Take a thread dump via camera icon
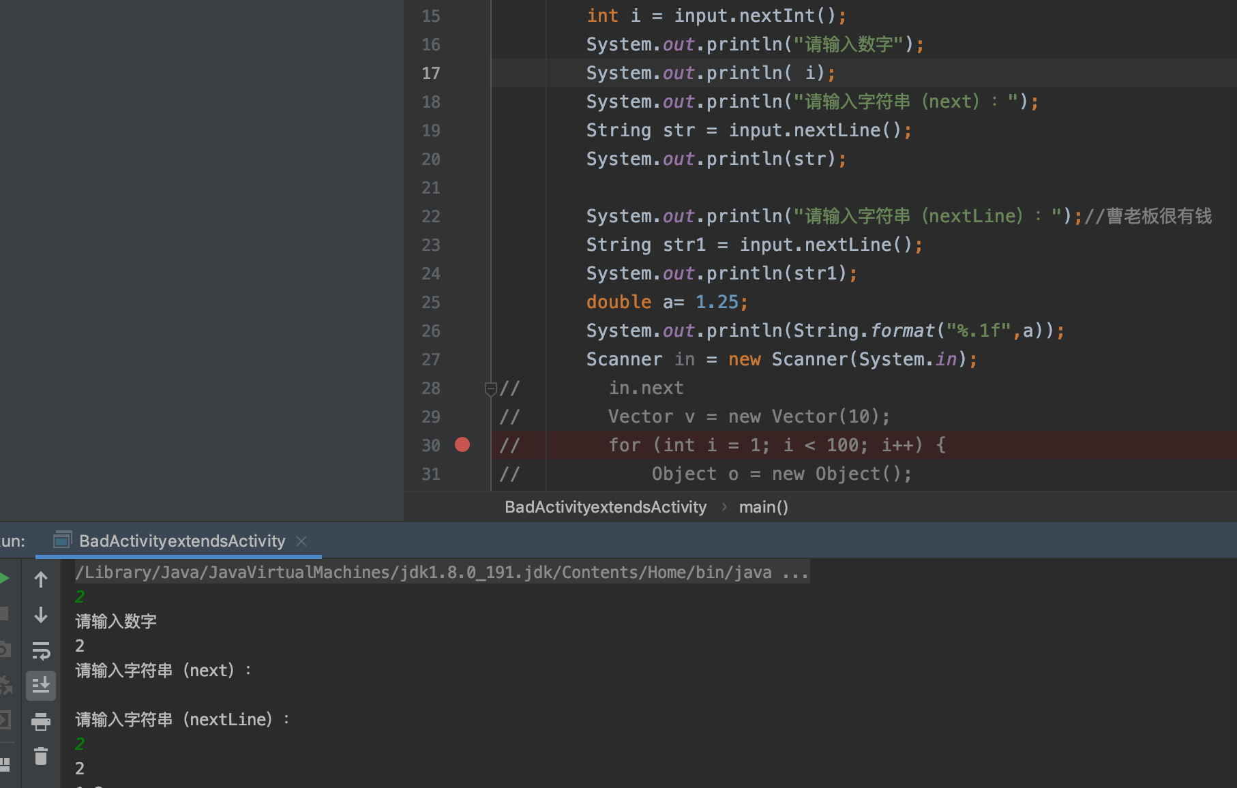This screenshot has width=1237, height=788. click(5, 650)
